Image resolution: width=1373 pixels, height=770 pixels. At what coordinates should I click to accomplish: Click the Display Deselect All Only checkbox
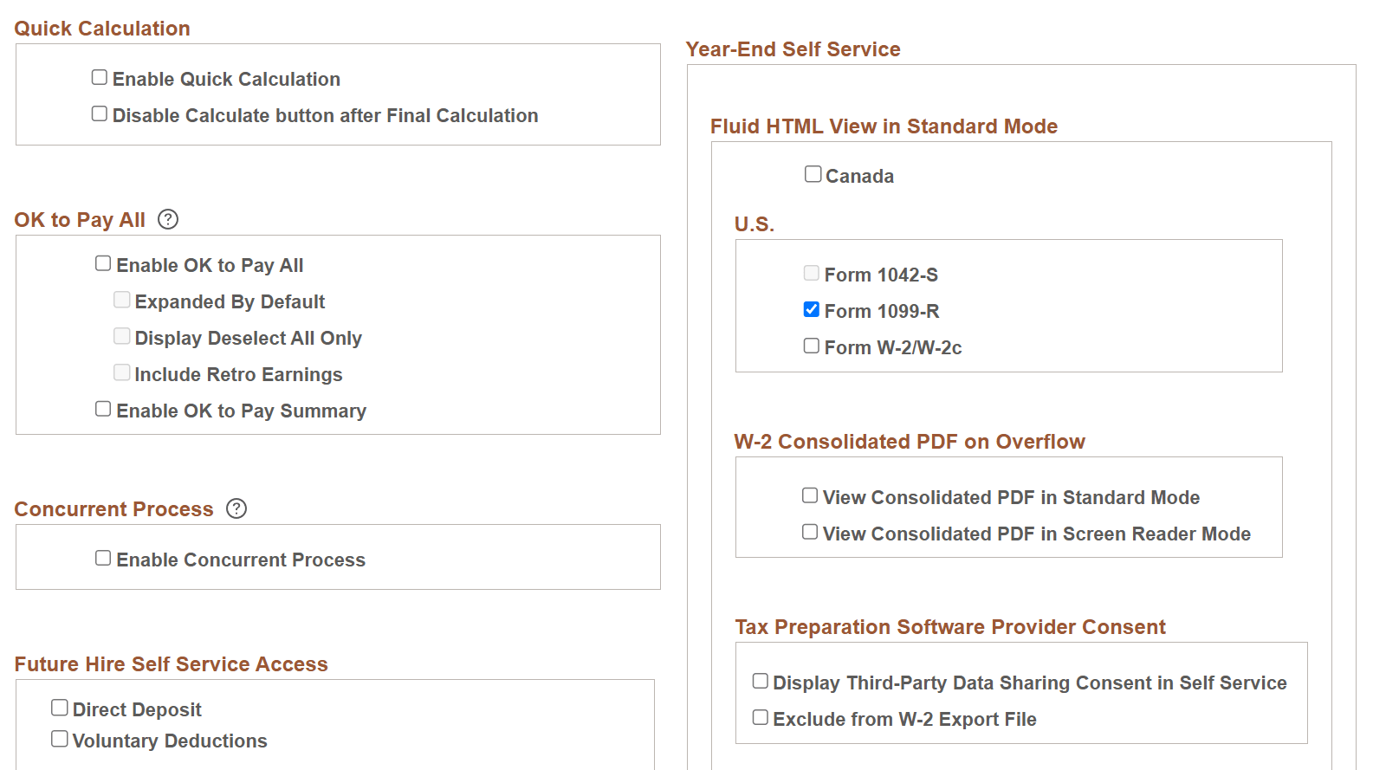coord(122,336)
